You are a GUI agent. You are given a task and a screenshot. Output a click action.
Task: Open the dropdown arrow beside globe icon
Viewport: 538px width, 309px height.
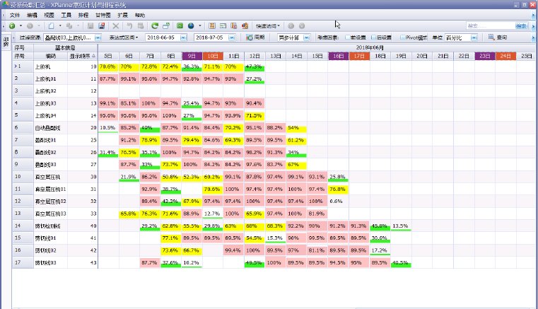pyautogui.click(x=199, y=25)
